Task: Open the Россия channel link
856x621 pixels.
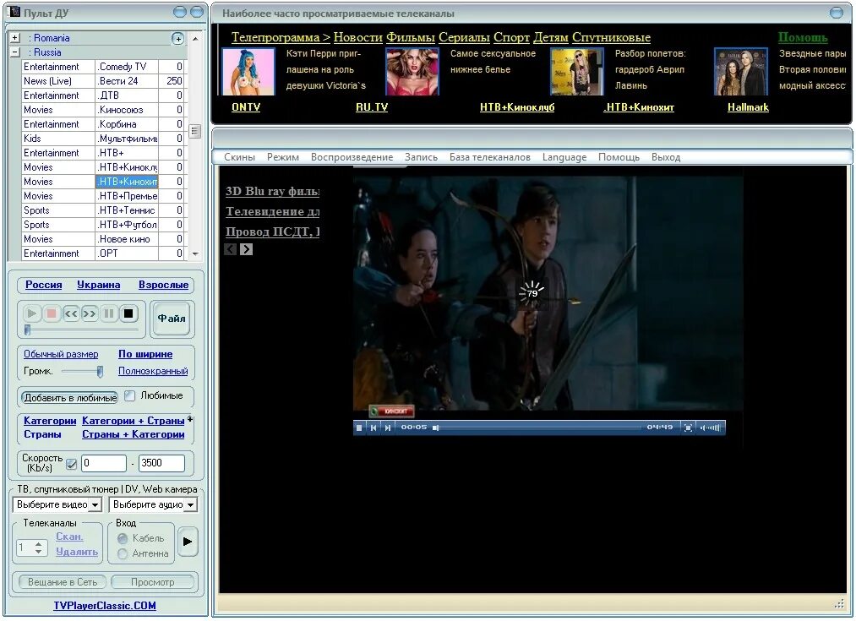Action: pyautogui.click(x=44, y=285)
